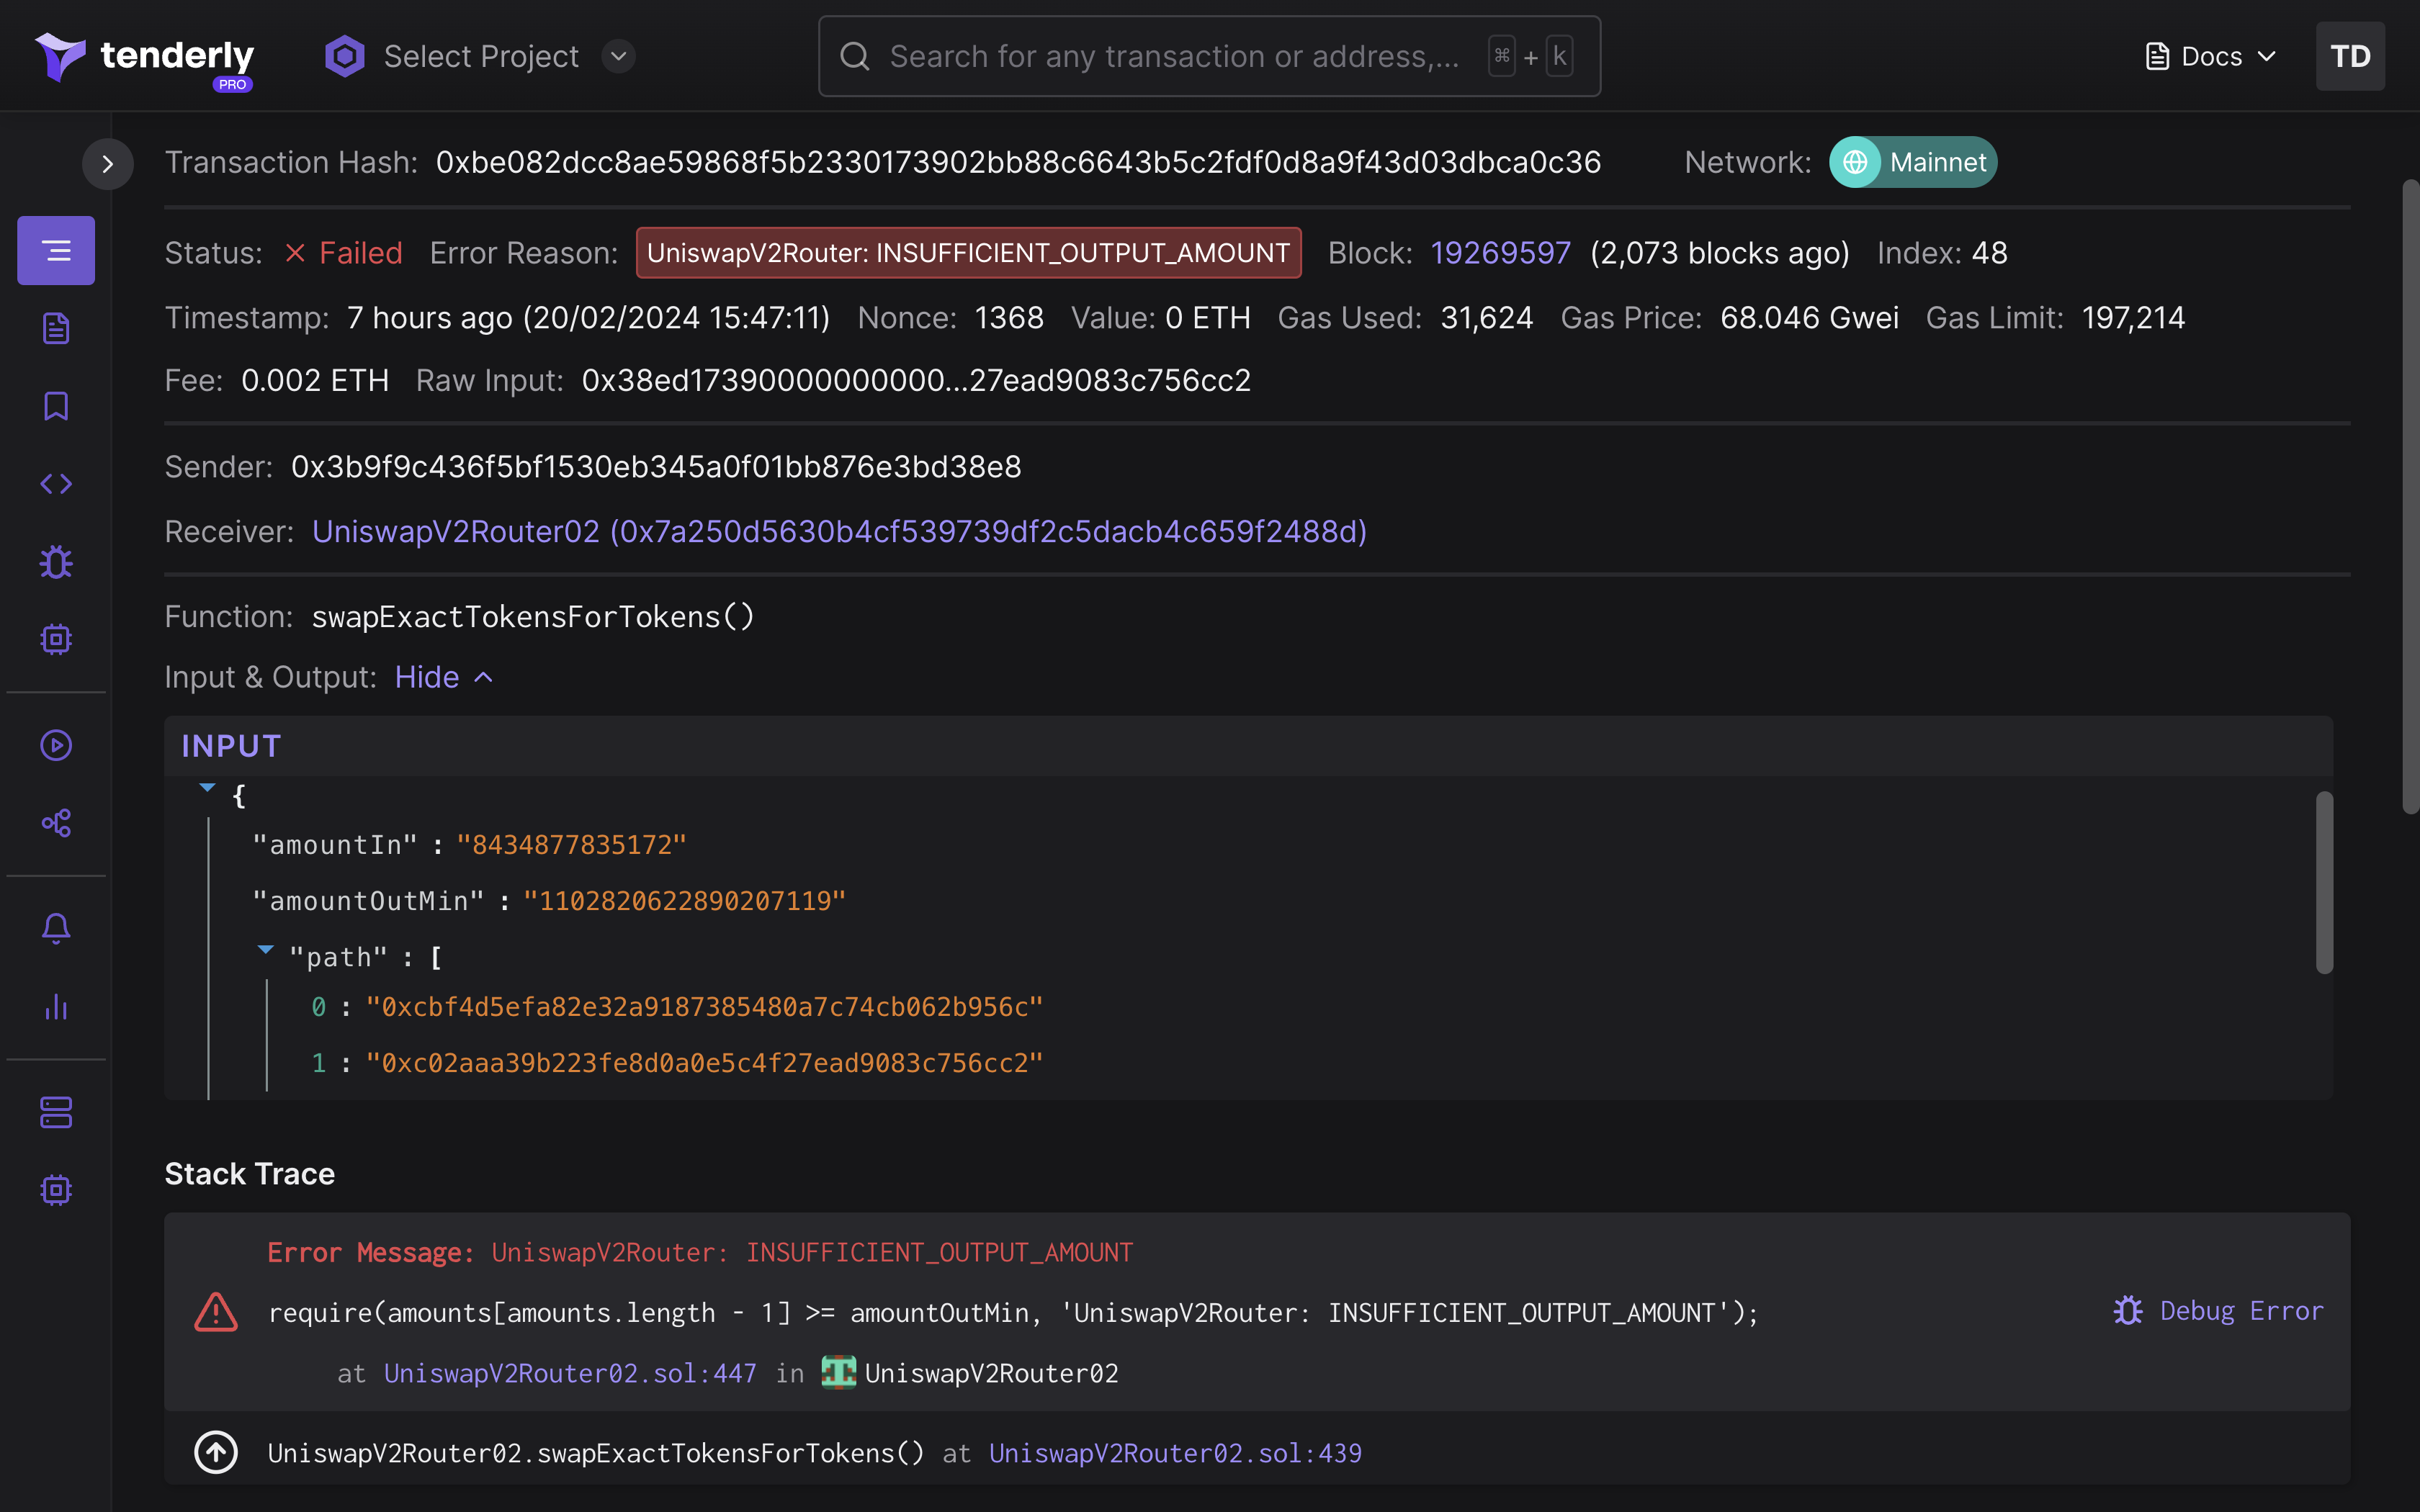Image resolution: width=2420 pixels, height=1512 pixels.
Task: Click the warning triangle icon in stack trace
Action: (x=216, y=1312)
